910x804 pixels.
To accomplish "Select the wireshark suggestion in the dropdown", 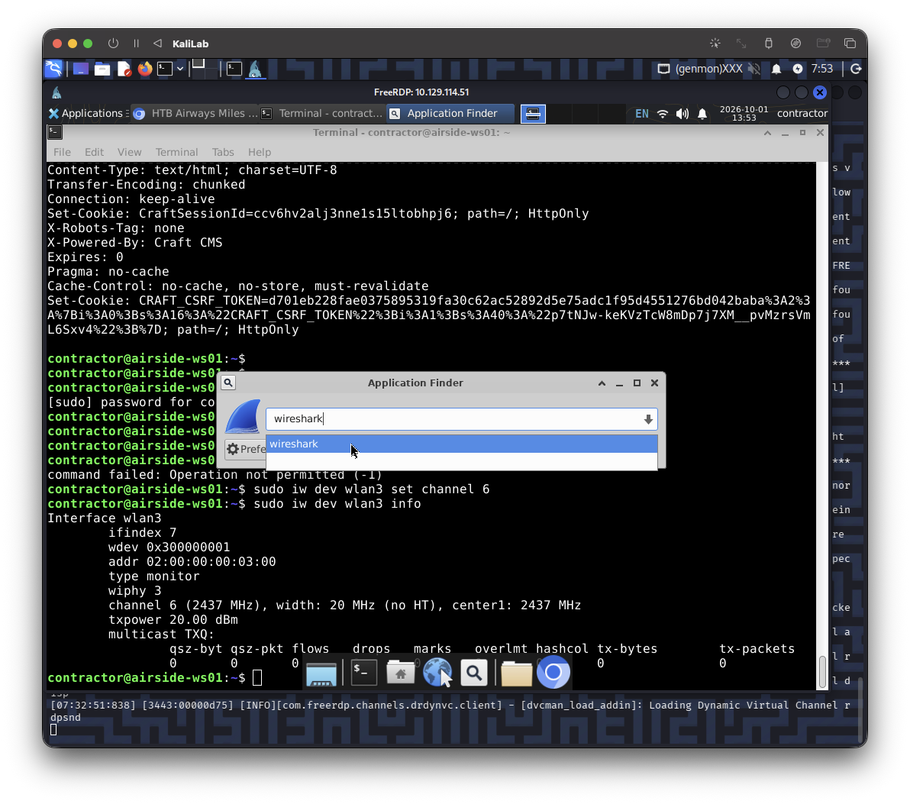I will point(461,444).
